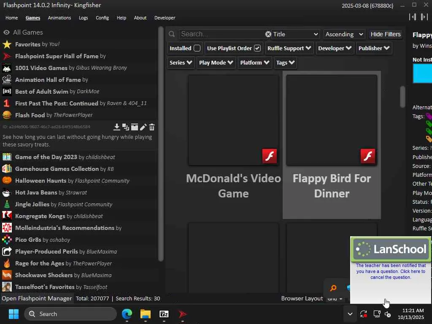Clear the search box with the X icon

(268, 34)
